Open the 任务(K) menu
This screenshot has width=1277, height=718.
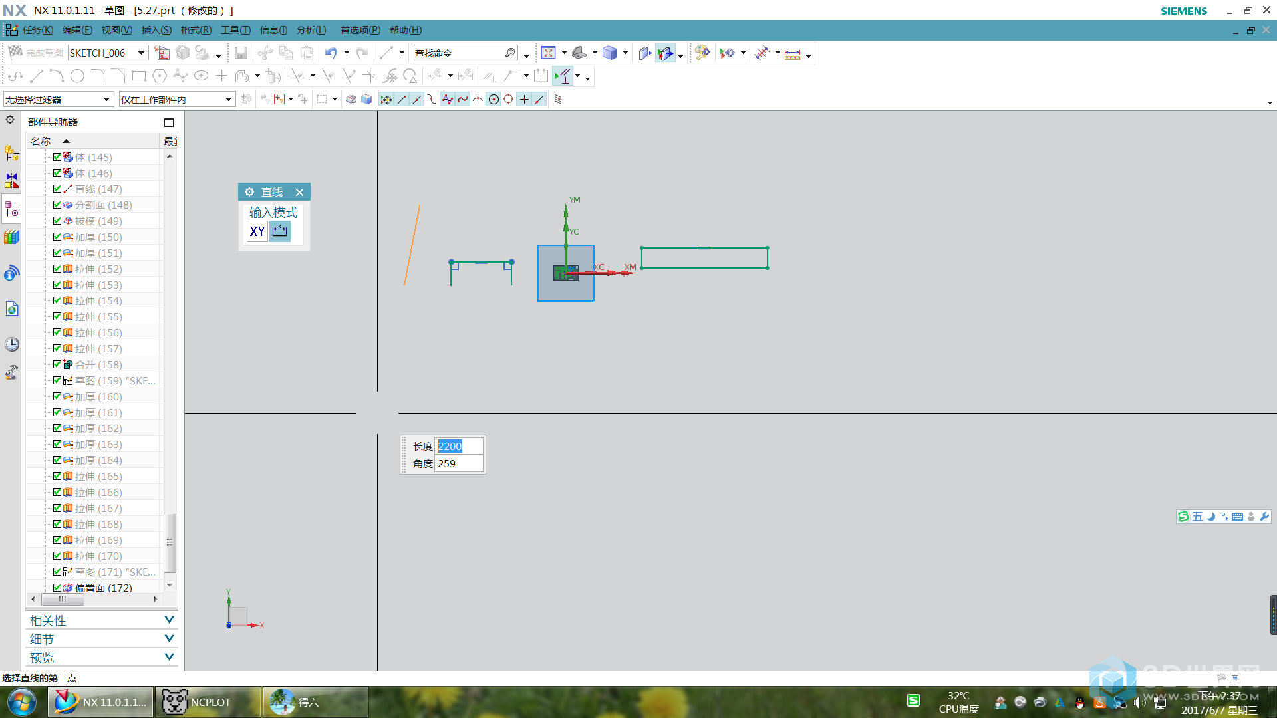click(37, 30)
